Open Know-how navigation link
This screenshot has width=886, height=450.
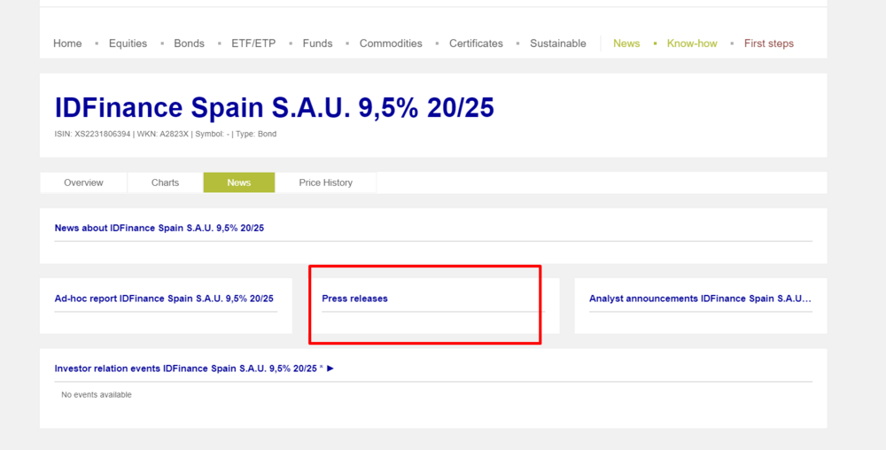click(x=692, y=43)
